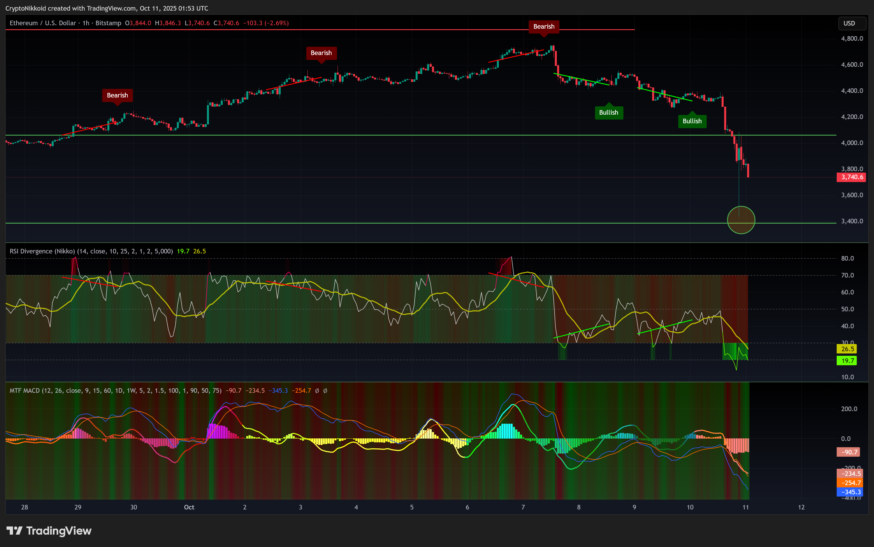This screenshot has height=547, width=874.
Task: Click the CryptoNikkoid created with TradingView.com header
Action: point(107,8)
